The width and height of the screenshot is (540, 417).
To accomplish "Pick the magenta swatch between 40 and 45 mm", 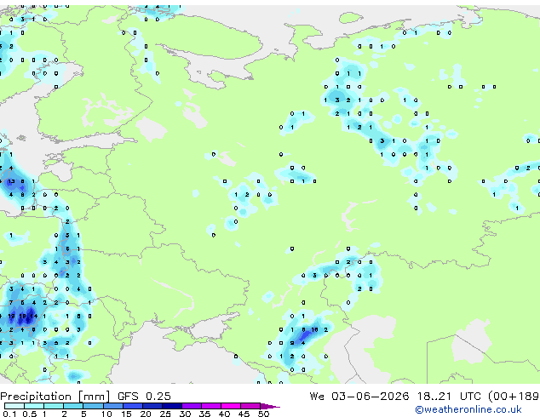I will (231, 406).
